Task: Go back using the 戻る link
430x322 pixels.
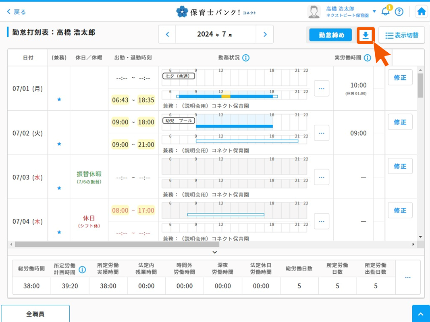Action: tap(16, 11)
